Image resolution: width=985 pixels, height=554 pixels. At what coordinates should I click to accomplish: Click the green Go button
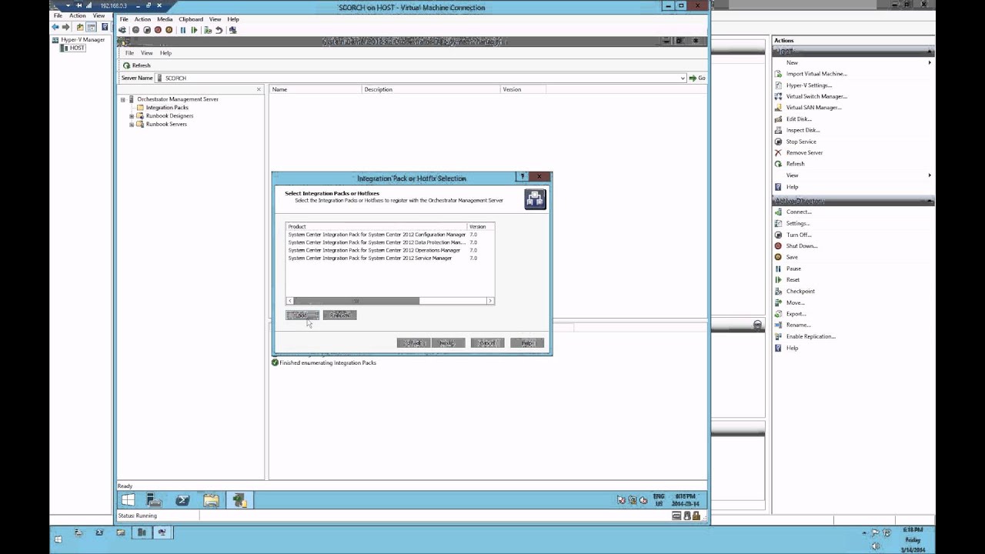697,78
